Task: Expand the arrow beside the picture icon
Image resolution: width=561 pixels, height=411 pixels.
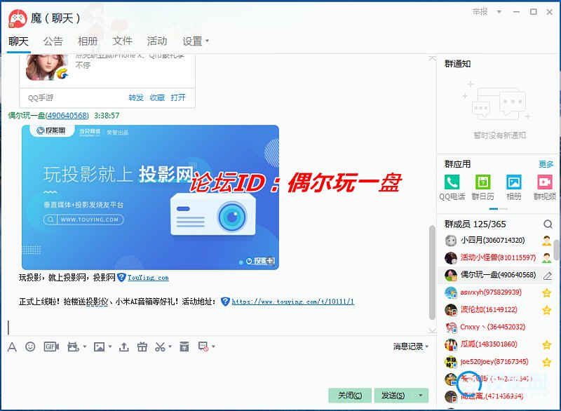Action: [110, 346]
